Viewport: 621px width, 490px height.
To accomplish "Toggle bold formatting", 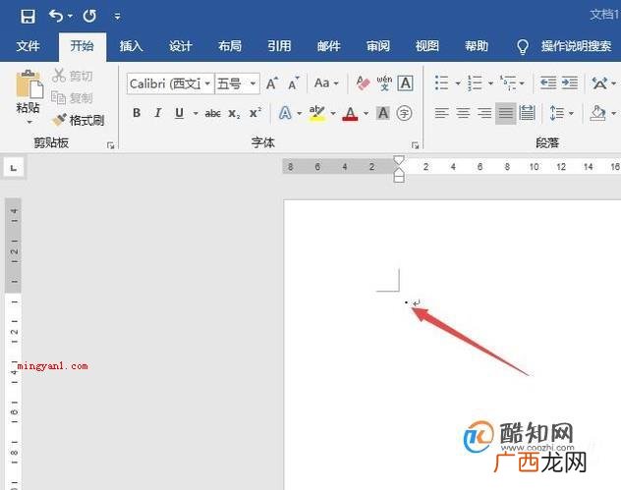I will 137,113.
